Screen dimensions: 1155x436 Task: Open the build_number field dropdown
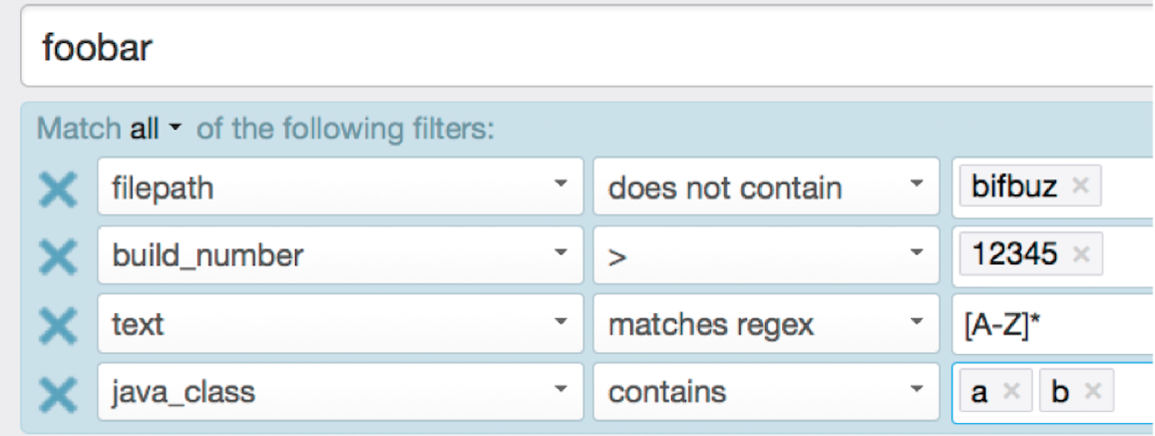click(339, 255)
